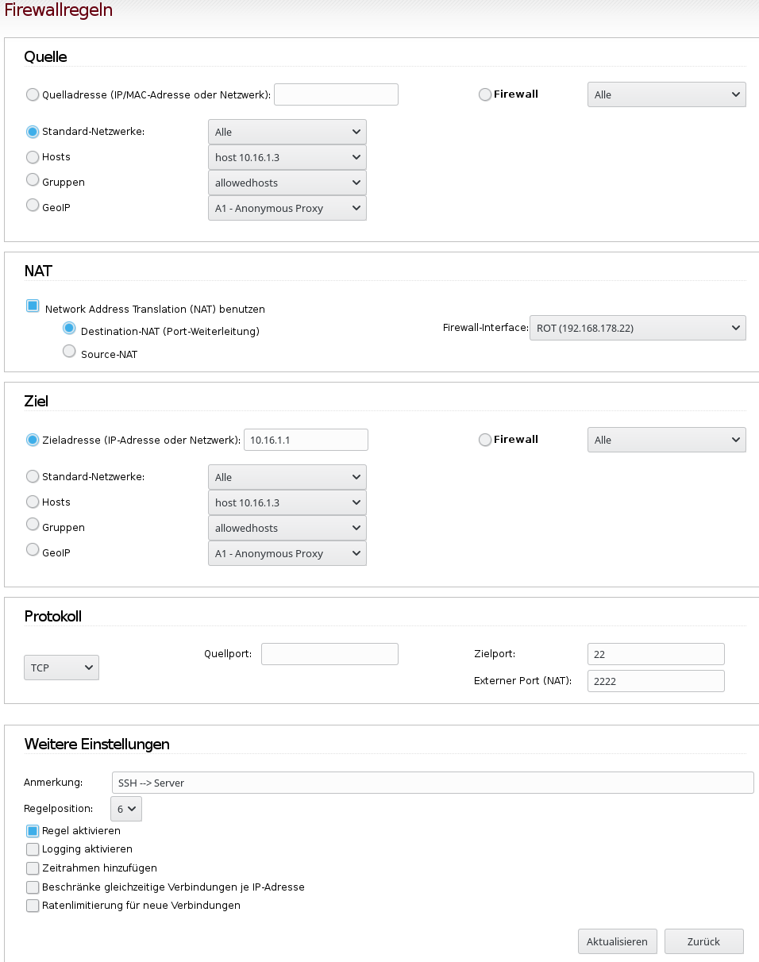
Task: Open GeoIP dropdown in Quelle section
Action: (287, 208)
